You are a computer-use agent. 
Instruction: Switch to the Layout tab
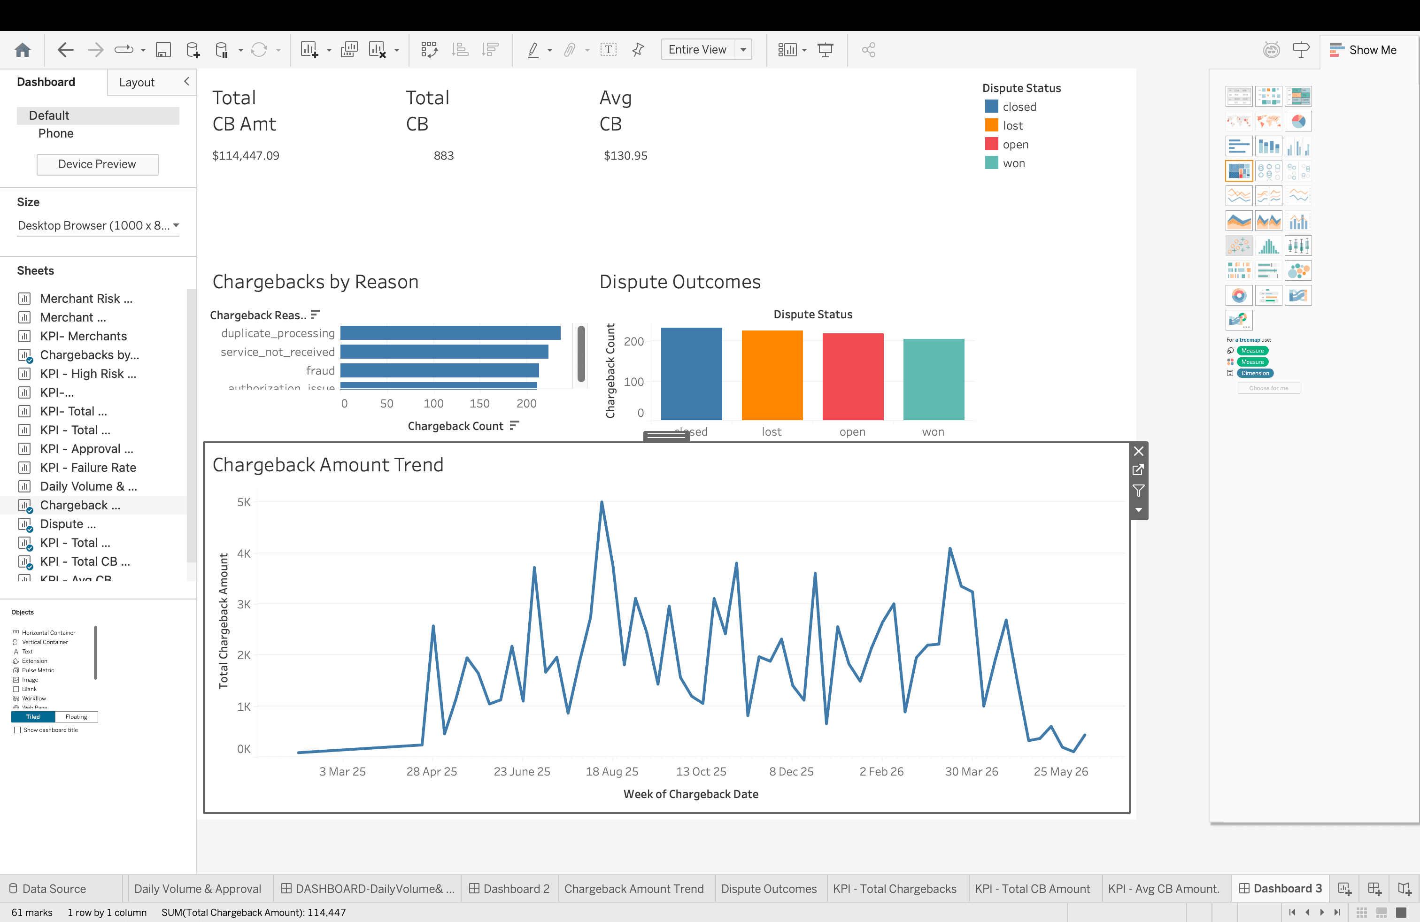click(x=137, y=82)
